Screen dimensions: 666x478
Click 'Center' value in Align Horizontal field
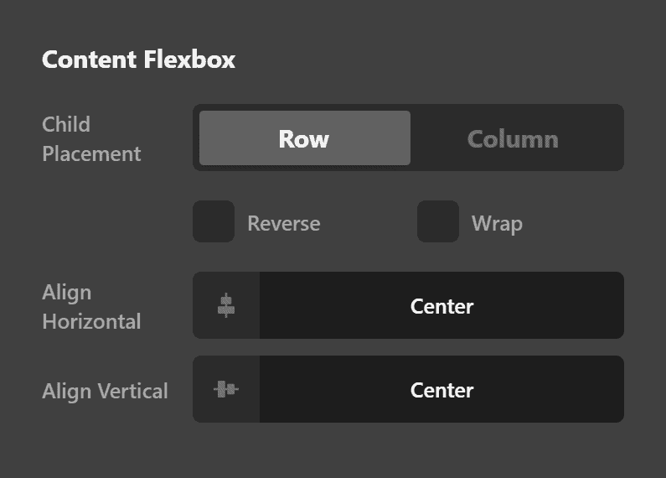pyautogui.click(x=441, y=306)
